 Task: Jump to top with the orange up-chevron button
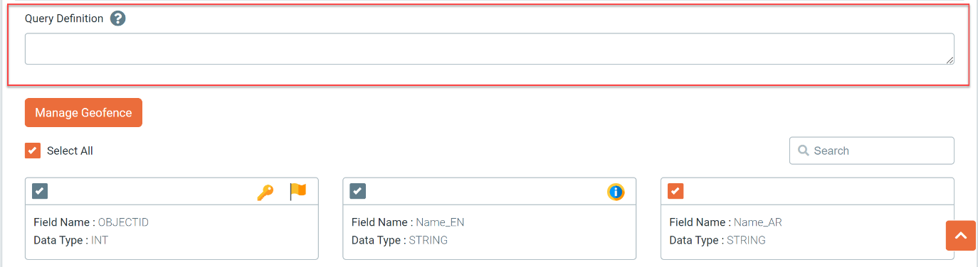coord(961,236)
